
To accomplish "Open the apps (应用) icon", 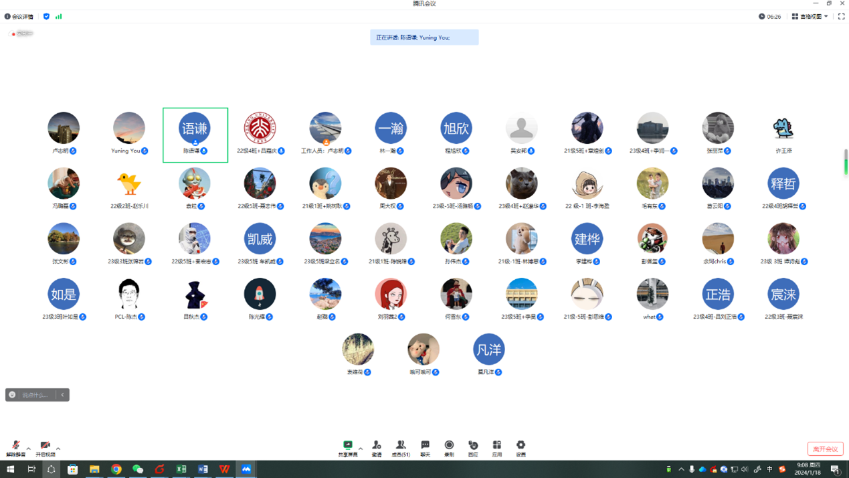I will (496, 447).
